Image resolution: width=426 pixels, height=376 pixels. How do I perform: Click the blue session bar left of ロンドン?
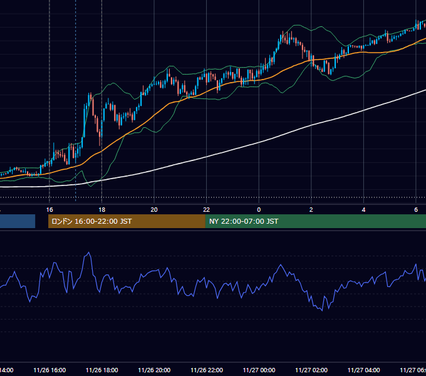click(x=18, y=221)
